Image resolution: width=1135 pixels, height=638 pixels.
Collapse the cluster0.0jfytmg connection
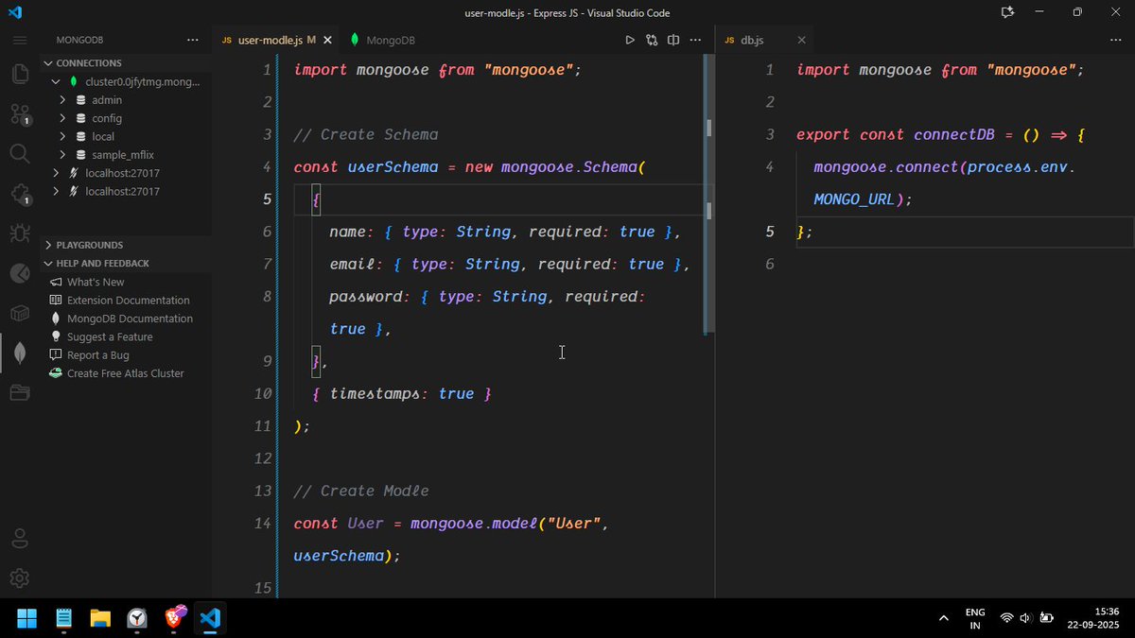tap(57, 81)
